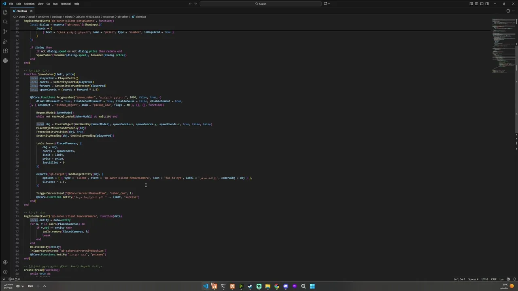518x291 pixels.
Task: Open the View menu
Action: tap(40, 4)
